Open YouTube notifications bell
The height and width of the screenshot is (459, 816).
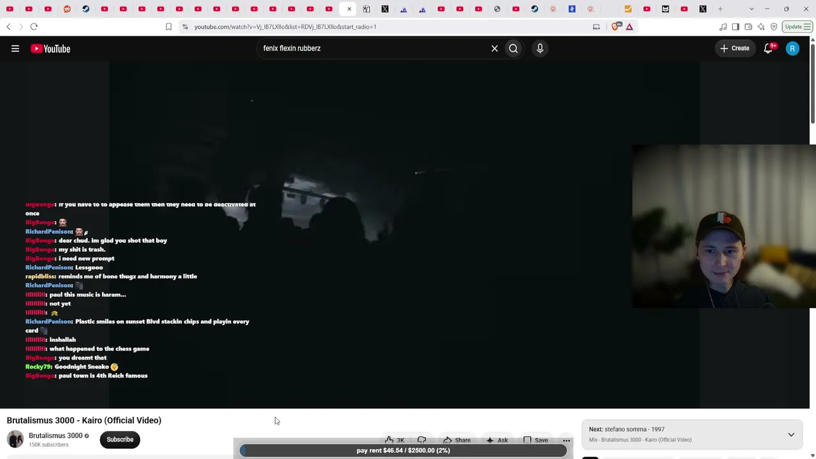(769, 48)
